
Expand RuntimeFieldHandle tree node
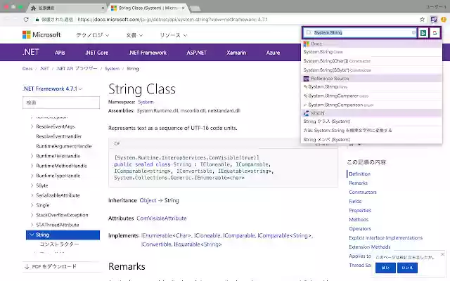coord(32,156)
